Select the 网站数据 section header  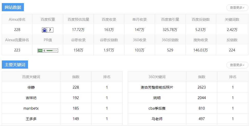13,7
